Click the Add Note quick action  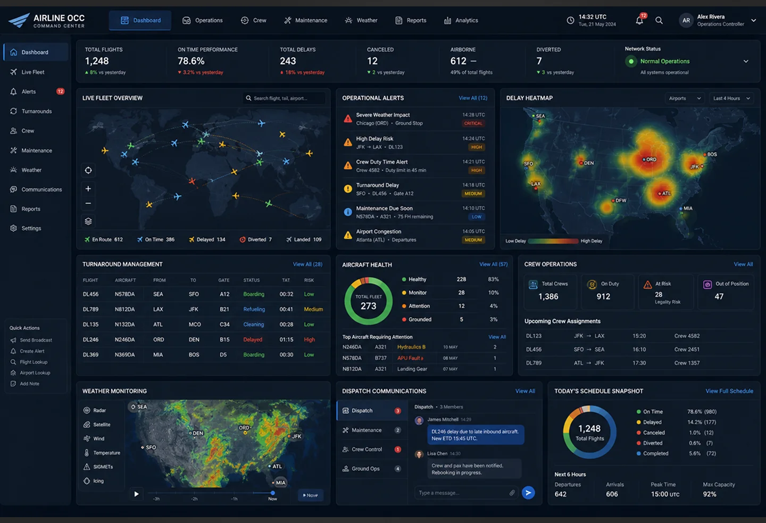click(x=25, y=384)
